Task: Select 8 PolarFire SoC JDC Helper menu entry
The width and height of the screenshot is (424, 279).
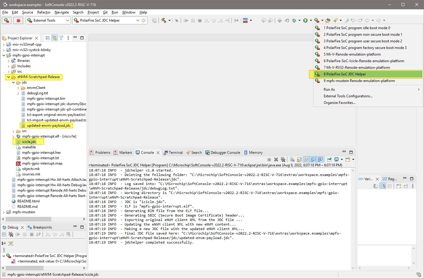Action: coord(368,74)
